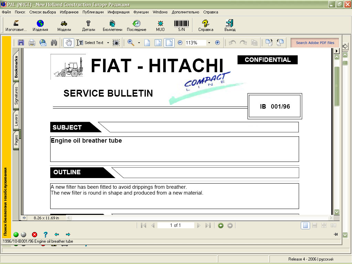Image resolution: width=352 pixels, height=264 pixels.
Task: Open the Файл menu
Action: [x=6, y=12]
